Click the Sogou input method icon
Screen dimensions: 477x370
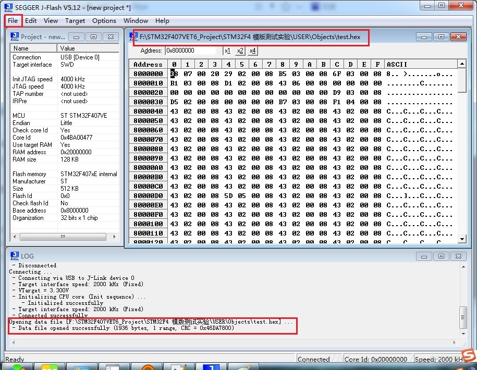[x=469, y=355]
